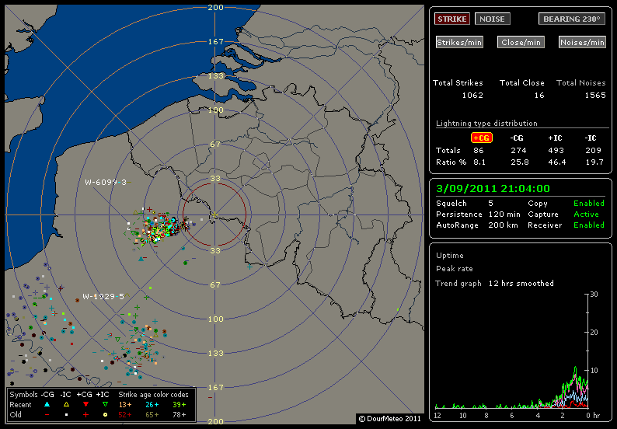The height and width of the screenshot is (429, 617).
Task: Click the red dash old -CG legend symbol
Action: coord(47,416)
